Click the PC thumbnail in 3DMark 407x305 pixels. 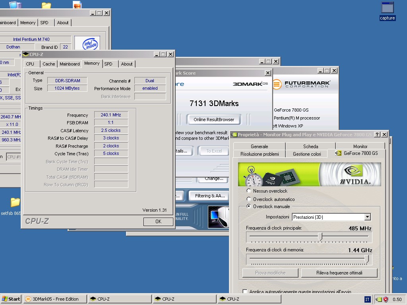point(218,216)
